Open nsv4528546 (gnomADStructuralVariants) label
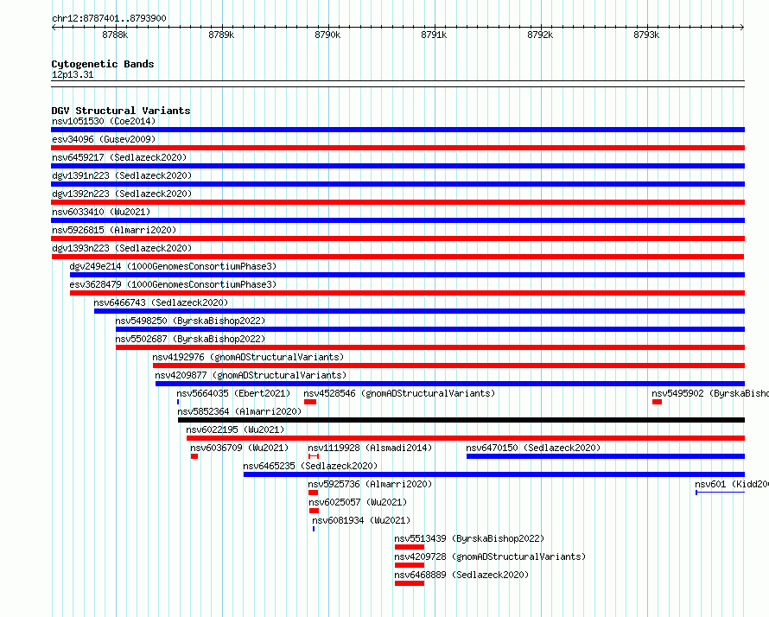The width and height of the screenshot is (769, 617). (399, 393)
